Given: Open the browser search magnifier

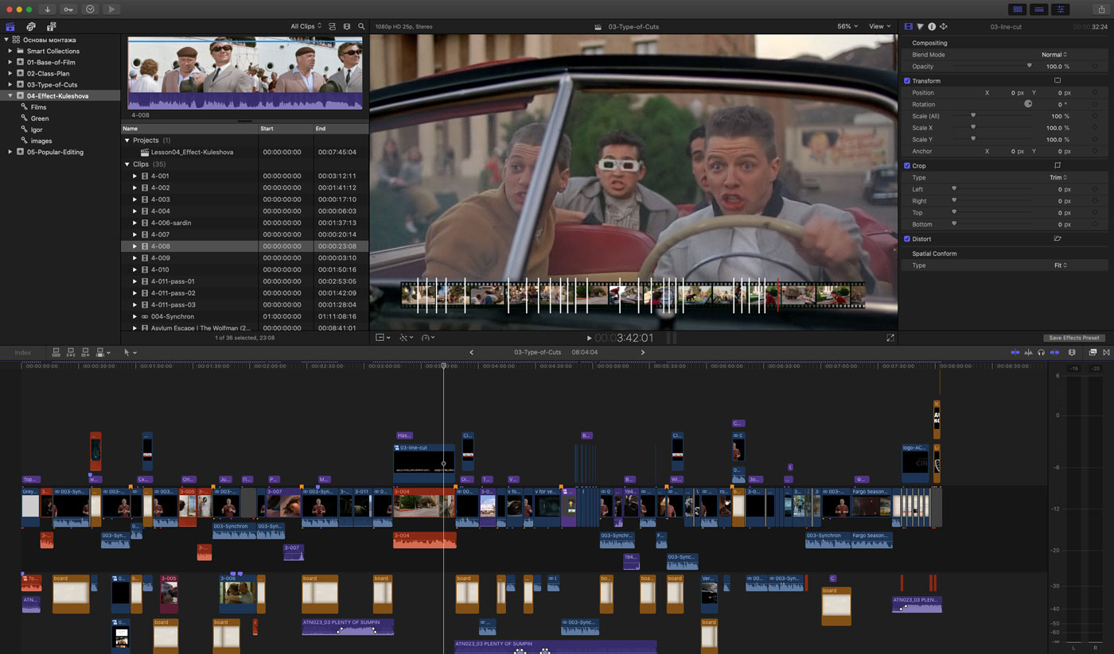Looking at the screenshot, I should [361, 26].
